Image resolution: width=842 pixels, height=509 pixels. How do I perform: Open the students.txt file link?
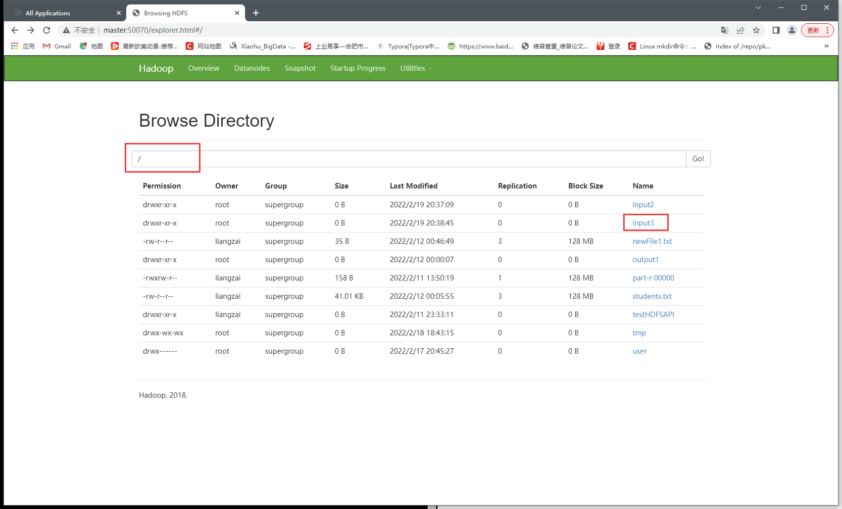652,296
